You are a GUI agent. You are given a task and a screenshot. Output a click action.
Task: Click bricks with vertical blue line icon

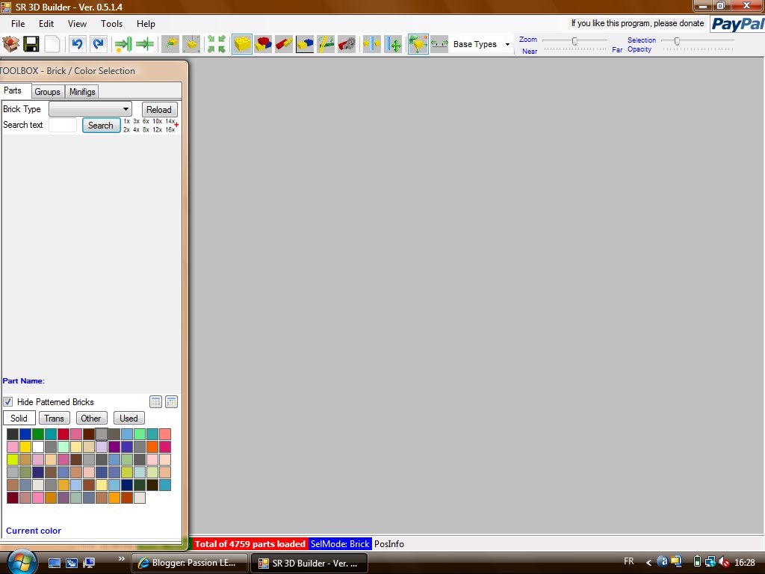point(372,44)
